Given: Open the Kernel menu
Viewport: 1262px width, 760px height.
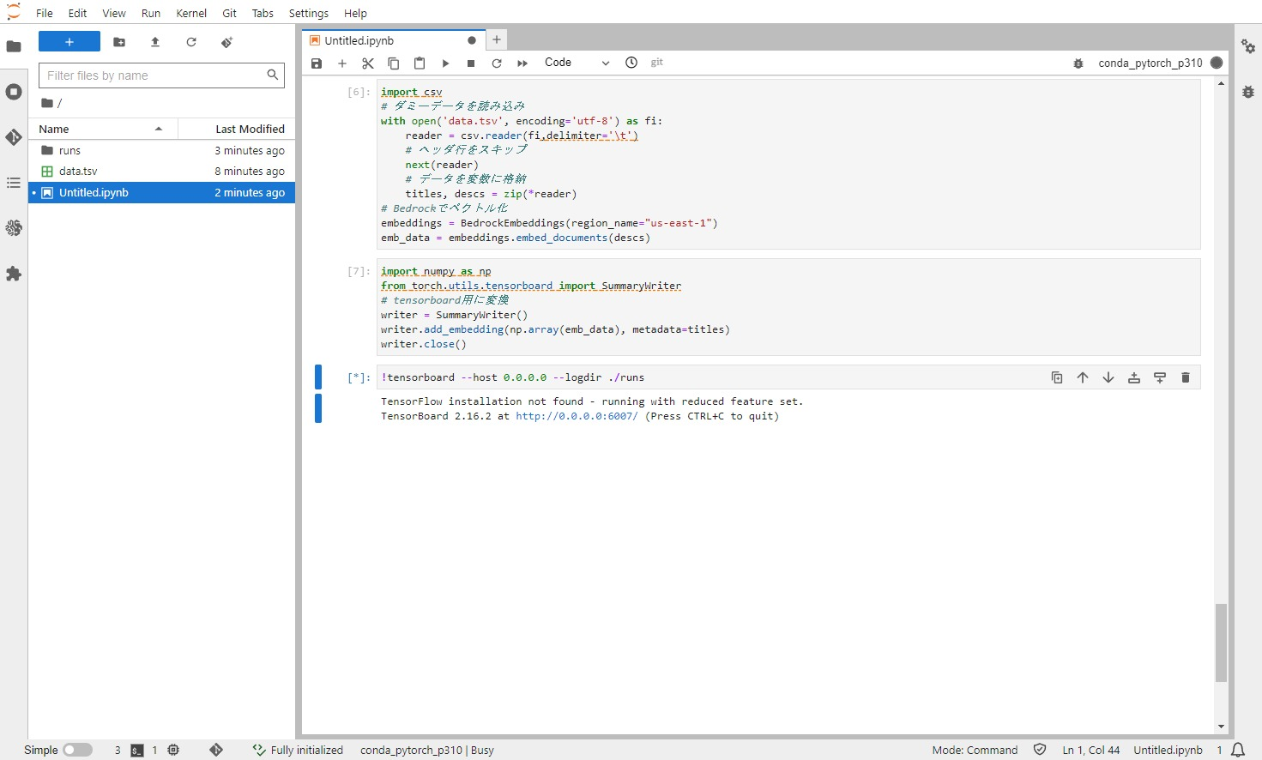Looking at the screenshot, I should (x=191, y=13).
